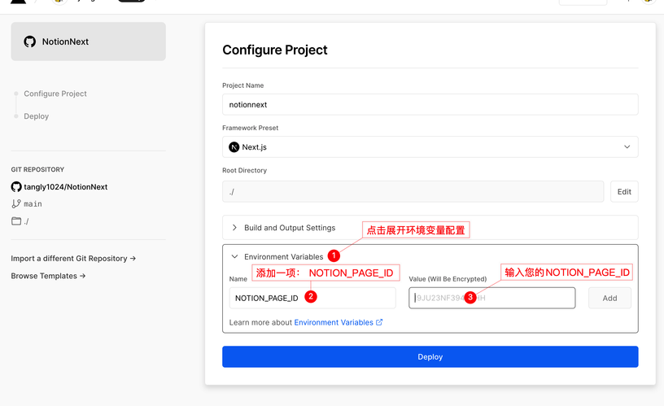Expand Build and Output Settings section
Viewport: 664px width, 406px height.
click(x=289, y=228)
